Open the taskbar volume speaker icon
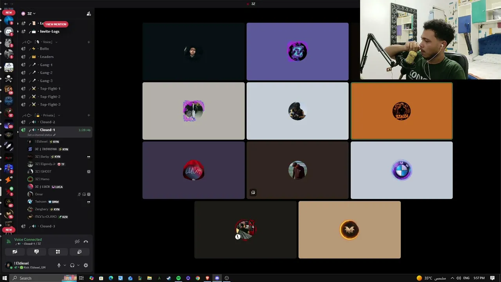The image size is (501, 282). pyautogui.click(x=458, y=278)
